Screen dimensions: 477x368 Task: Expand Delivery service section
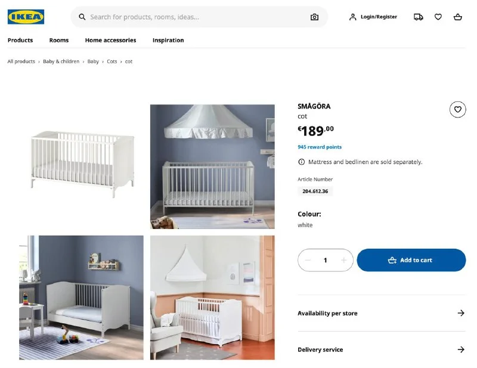point(382,350)
